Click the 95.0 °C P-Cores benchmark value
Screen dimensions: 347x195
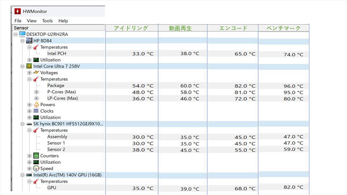pyautogui.click(x=293, y=92)
